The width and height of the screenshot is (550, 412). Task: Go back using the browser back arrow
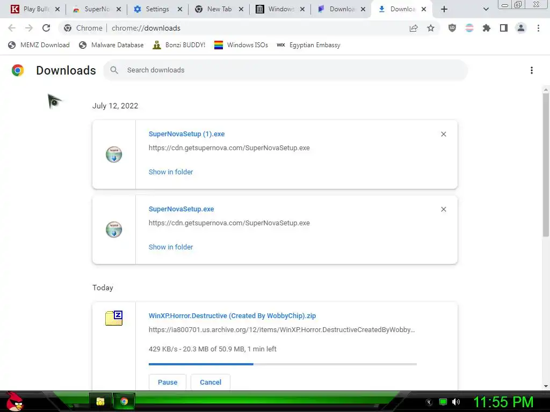(12, 28)
